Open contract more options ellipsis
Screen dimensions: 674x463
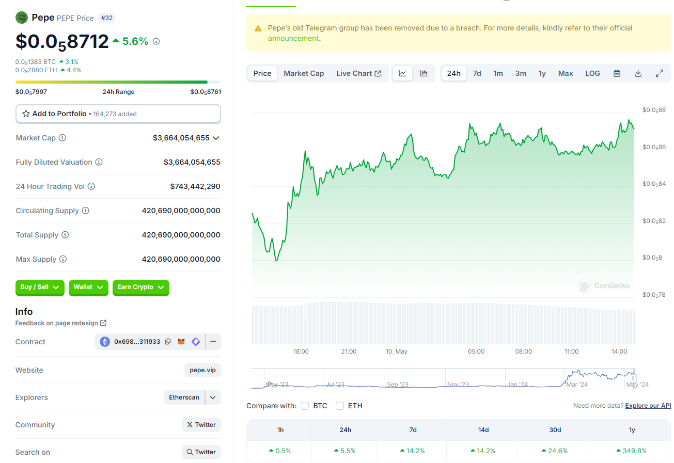pos(213,342)
